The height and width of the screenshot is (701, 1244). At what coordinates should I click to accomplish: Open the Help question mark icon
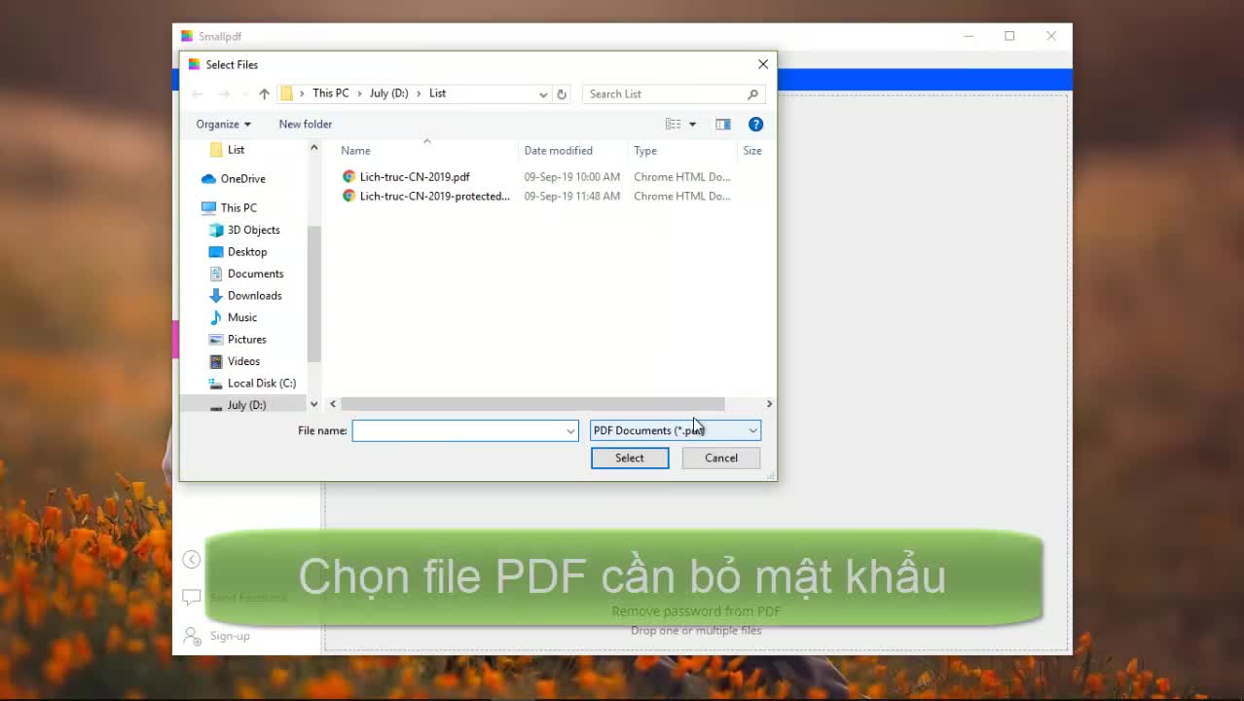pyautogui.click(x=755, y=124)
